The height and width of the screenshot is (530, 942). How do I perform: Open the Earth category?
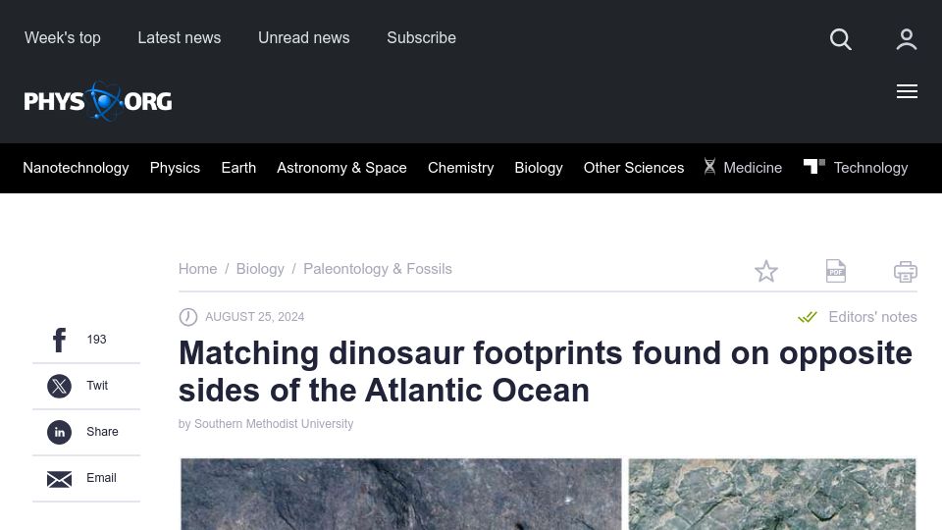click(x=238, y=168)
